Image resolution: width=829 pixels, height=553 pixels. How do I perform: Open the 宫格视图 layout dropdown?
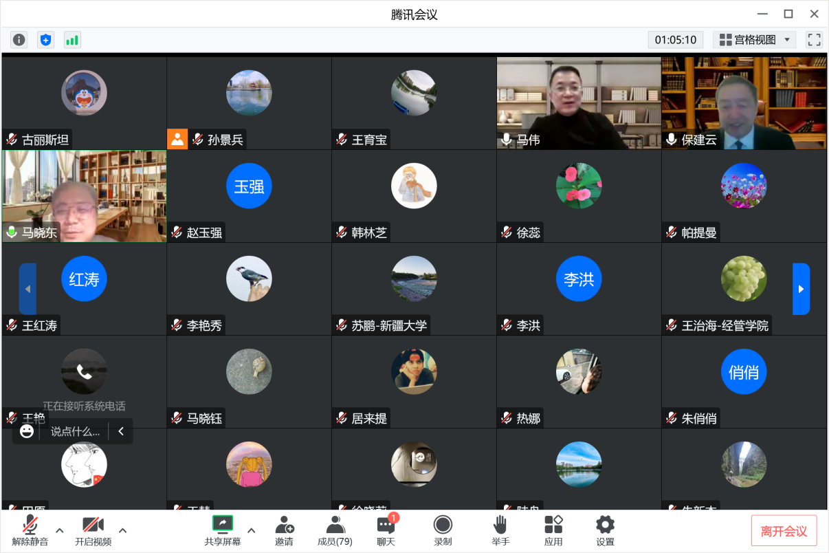pos(754,40)
